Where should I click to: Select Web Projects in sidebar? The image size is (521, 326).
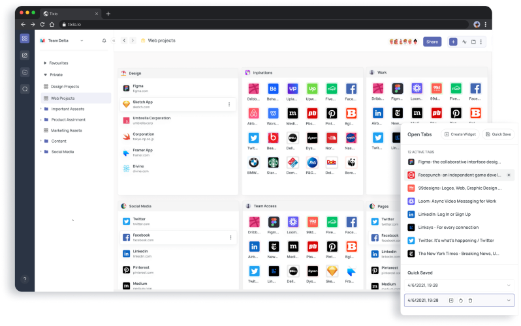click(x=76, y=98)
